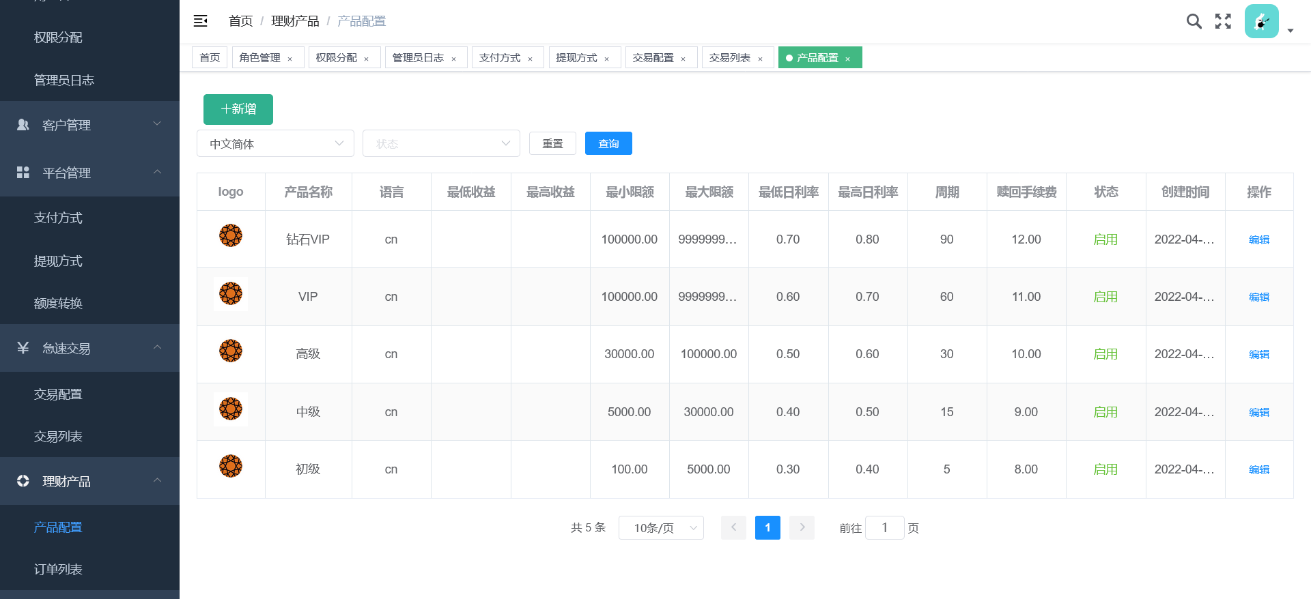Open the 10条/页 page size dropdown
1311x599 pixels.
click(x=661, y=528)
